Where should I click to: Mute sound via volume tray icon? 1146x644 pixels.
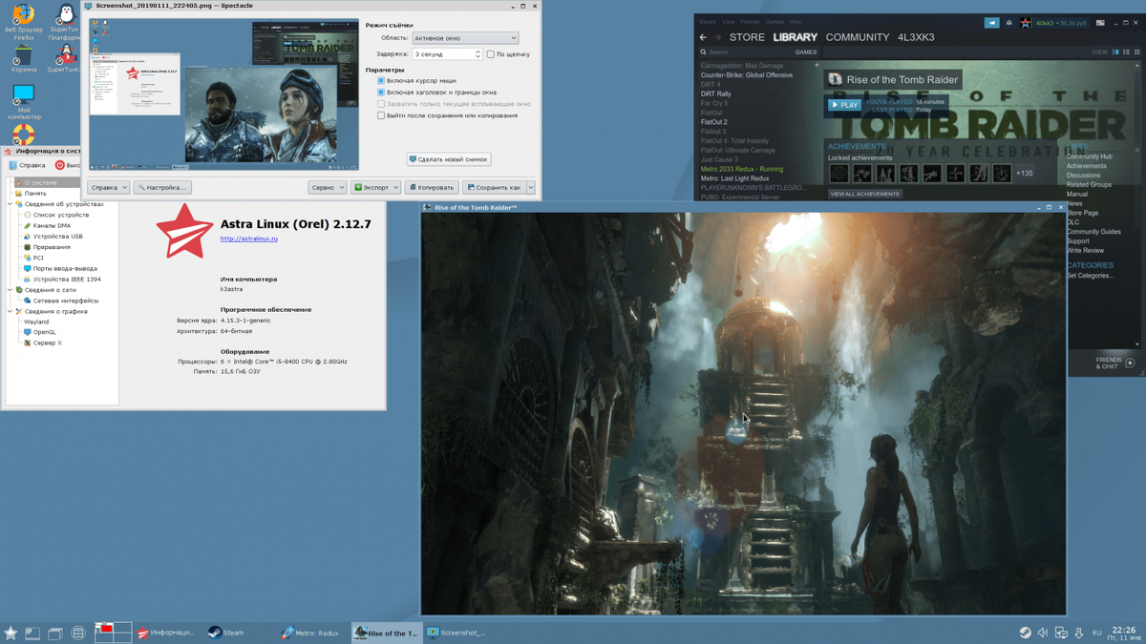tap(1043, 633)
